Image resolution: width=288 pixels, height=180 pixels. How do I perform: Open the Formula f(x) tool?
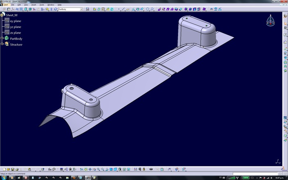pos(50,169)
